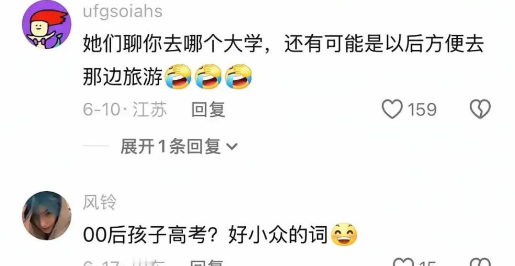Tap the 159 like count

click(x=422, y=110)
